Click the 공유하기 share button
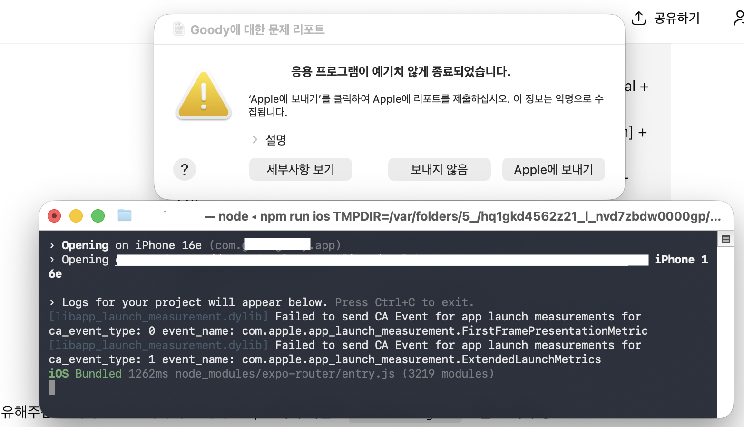 click(x=666, y=18)
